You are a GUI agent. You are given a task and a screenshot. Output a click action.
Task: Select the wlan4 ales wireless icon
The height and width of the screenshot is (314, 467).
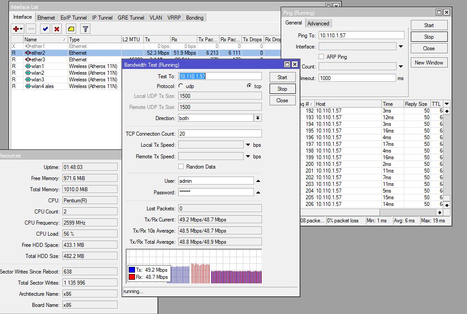pos(28,86)
